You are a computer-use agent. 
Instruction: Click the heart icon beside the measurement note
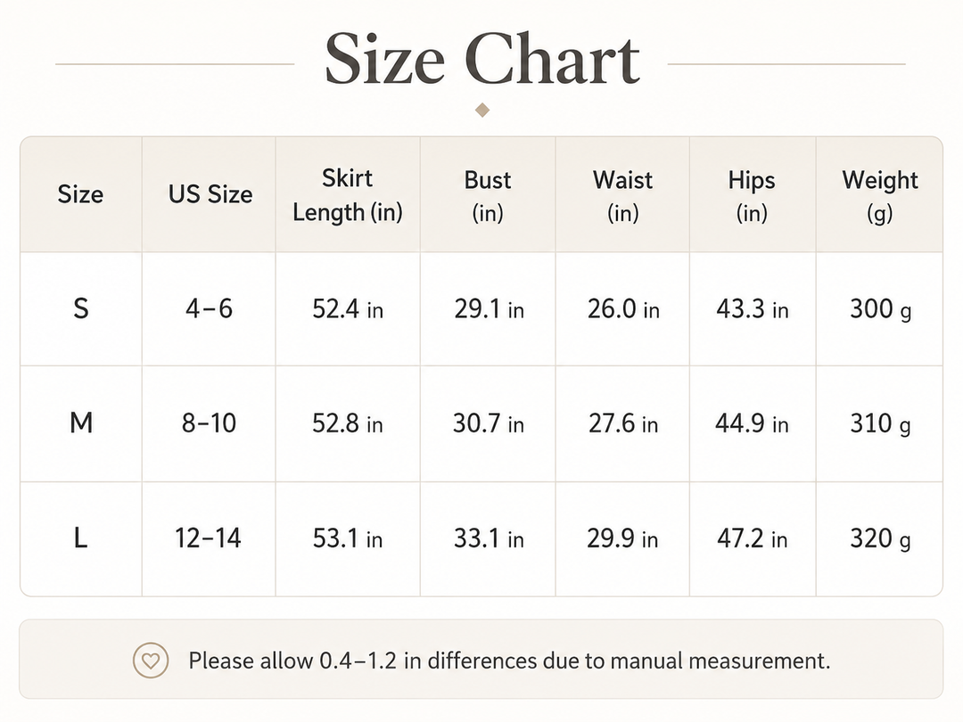pos(151,660)
